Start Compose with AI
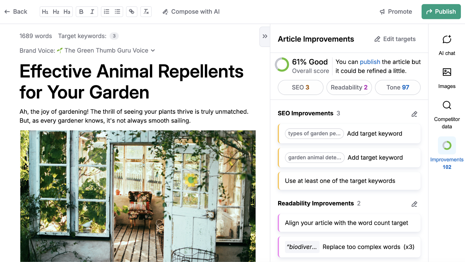 coord(190,12)
